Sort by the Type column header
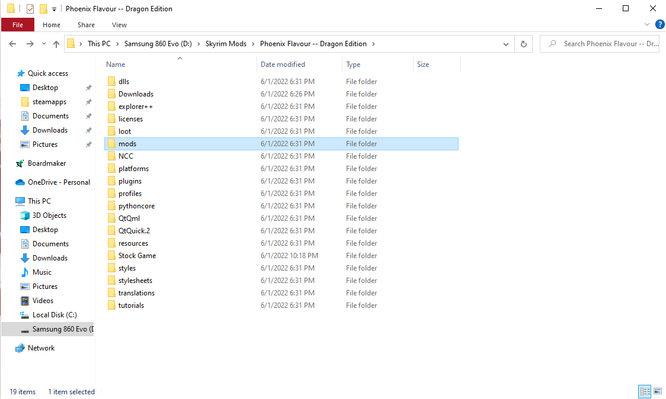This screenshot has width=666, height=399. (353, 65)
